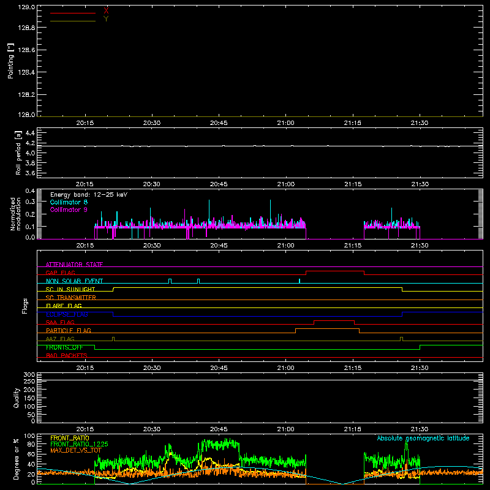Screen dimensions: 490x490
Task: Click the green 'FRONTS_OFF' label
Action: [64, 347]
